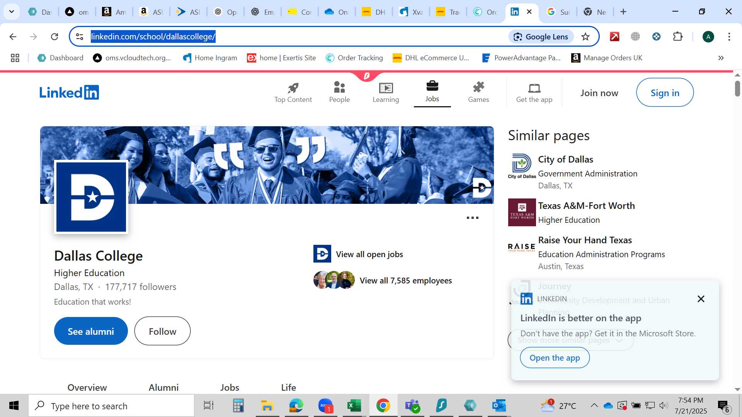Bookmark this page with star icon

click(585, 37)
